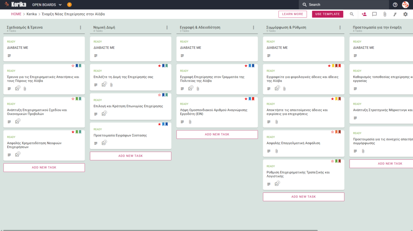
Task: Click the Kerika logo
Action: click(15, 4)
